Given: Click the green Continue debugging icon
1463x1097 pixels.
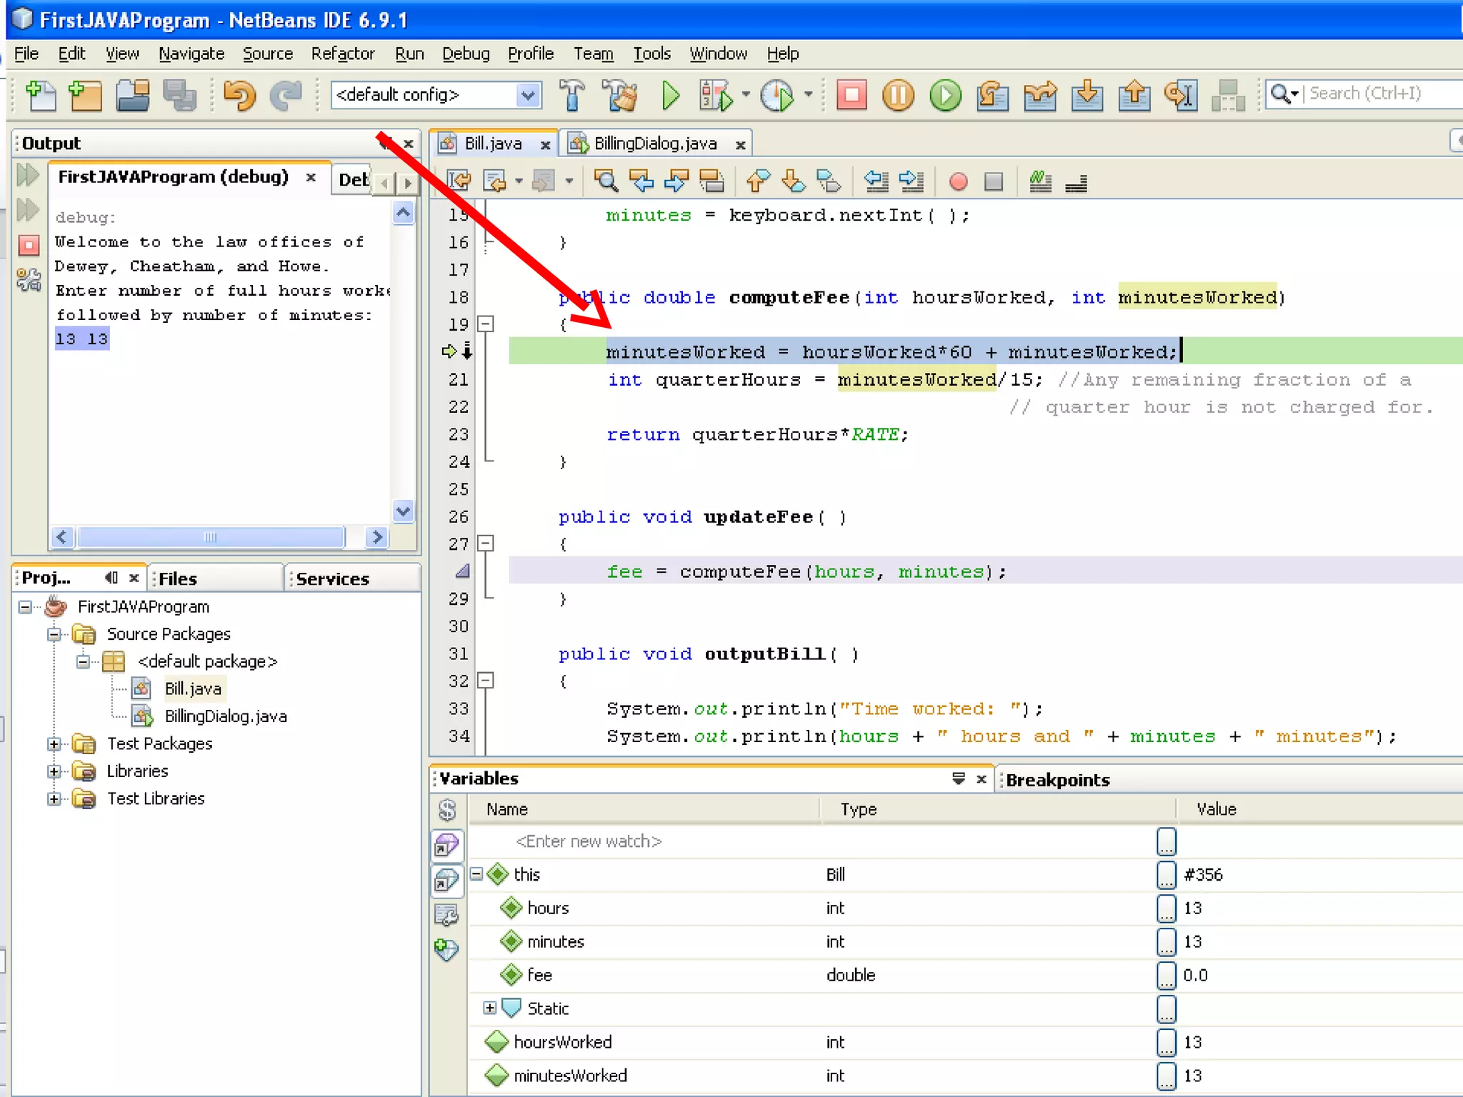Looking at the screenshot, I should click(x=945, y=95).
